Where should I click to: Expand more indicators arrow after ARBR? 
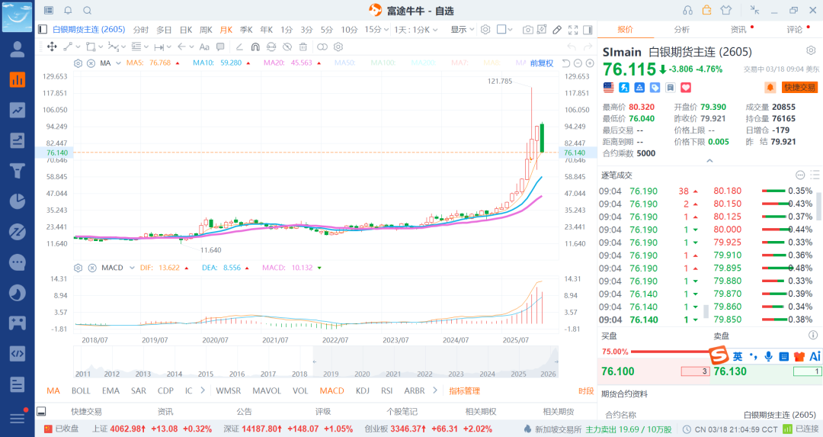[x=434, y=390]
